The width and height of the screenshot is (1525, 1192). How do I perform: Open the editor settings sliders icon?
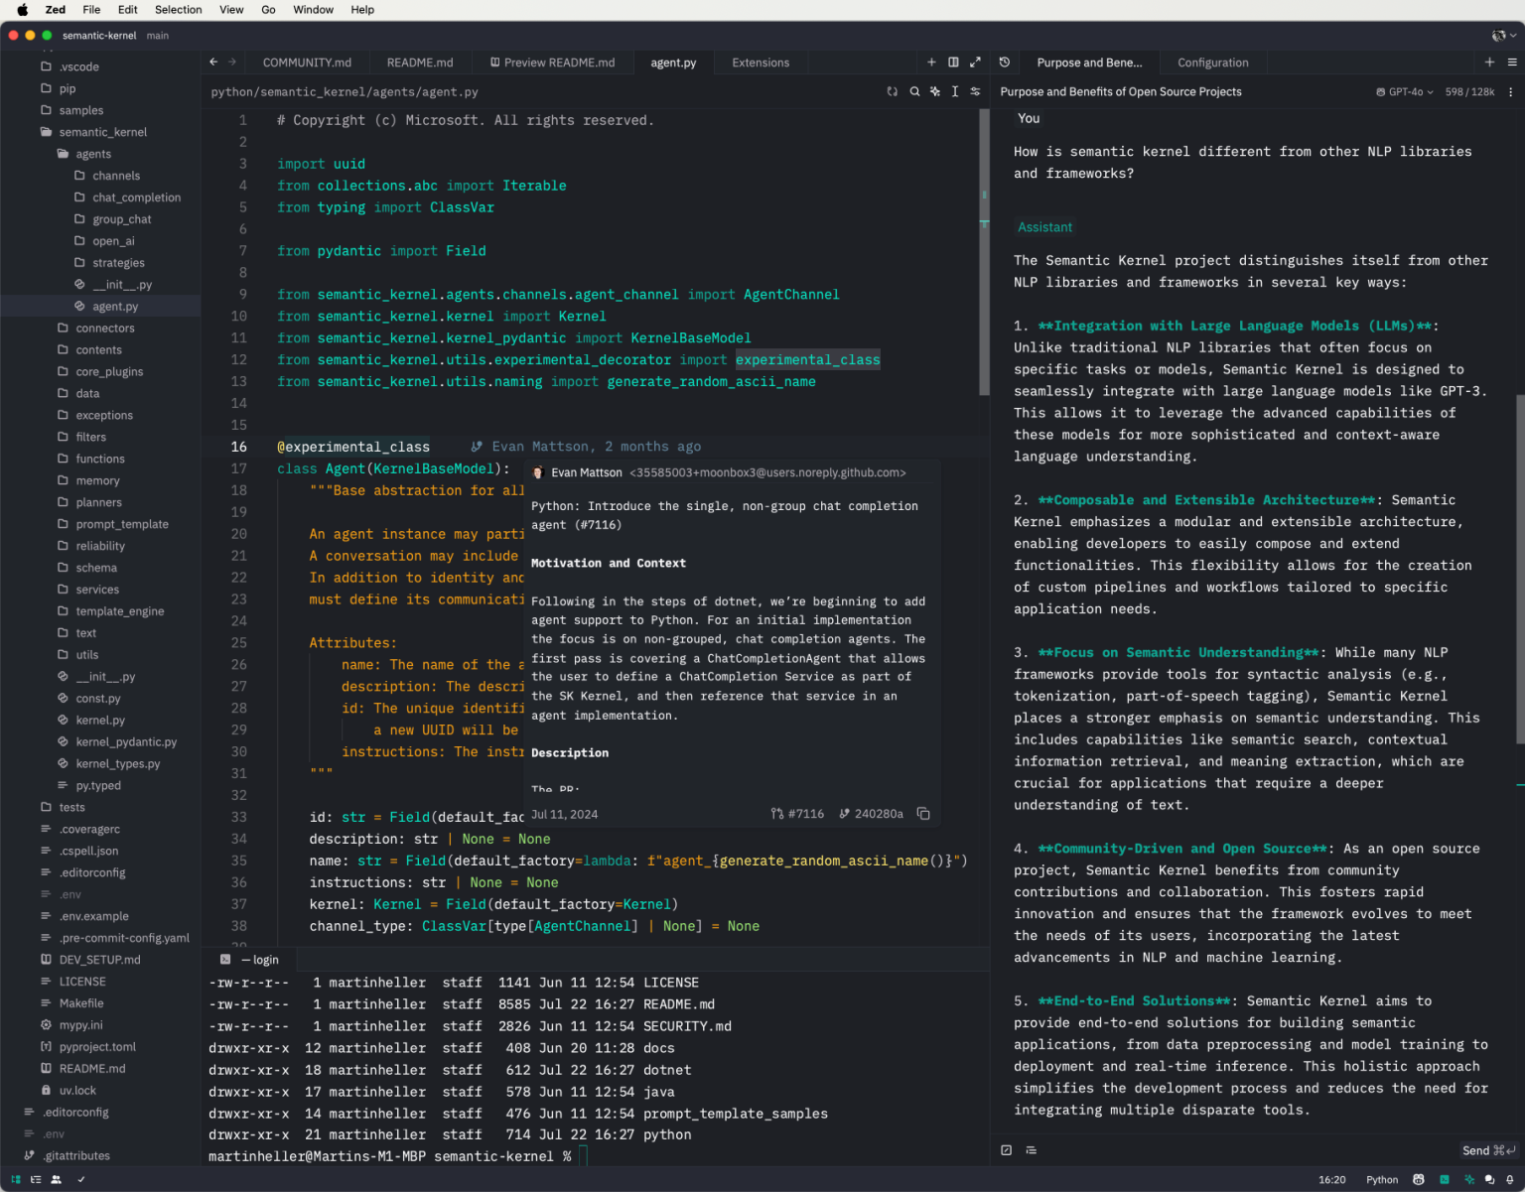[x=975, y=91]
